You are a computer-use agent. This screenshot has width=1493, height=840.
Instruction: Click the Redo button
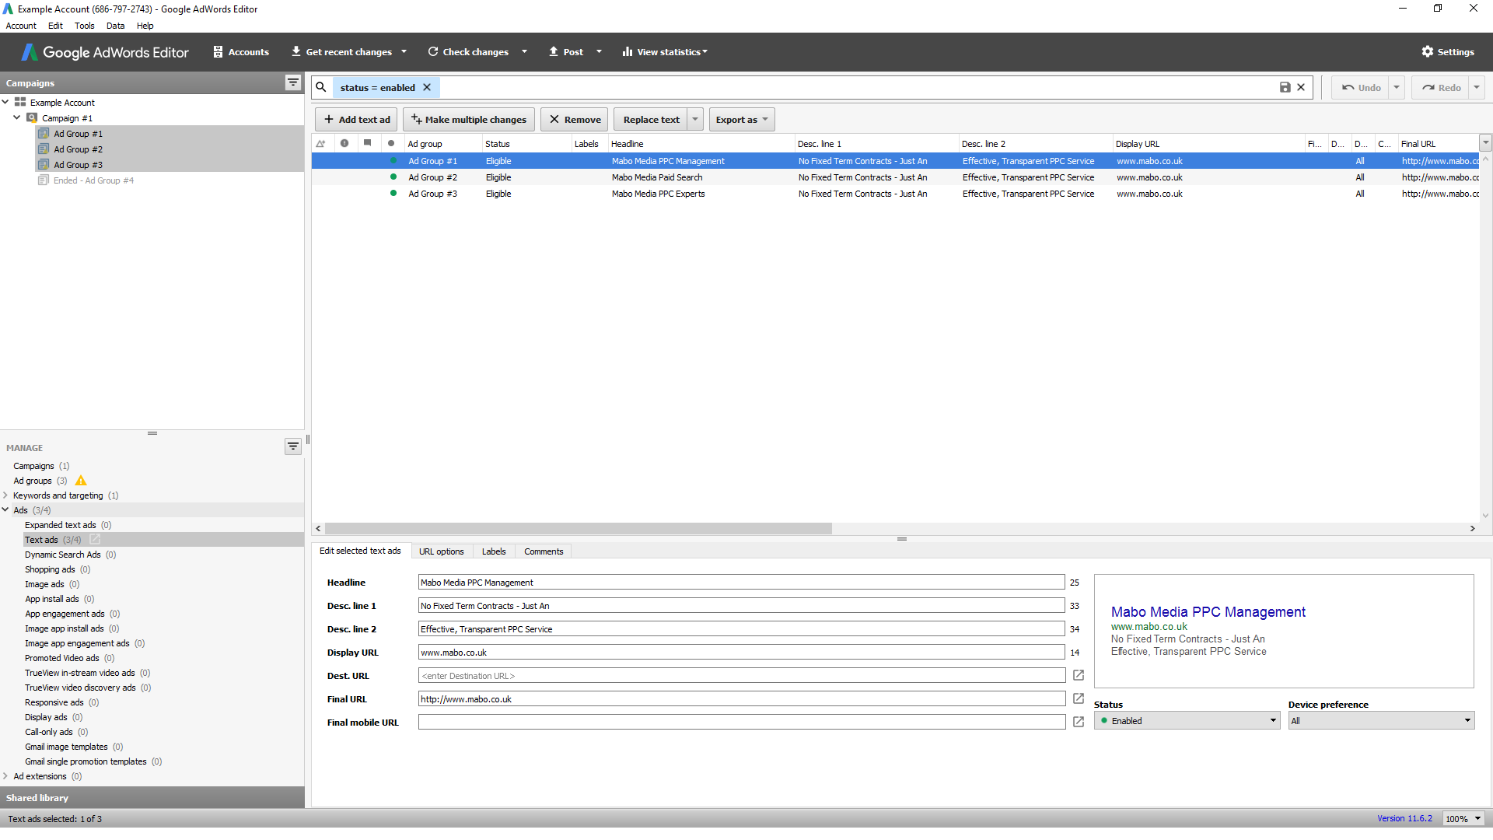1441,87
